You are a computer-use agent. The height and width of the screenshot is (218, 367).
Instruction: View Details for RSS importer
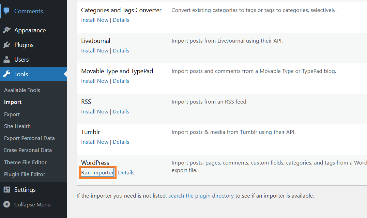click(x=121, y=112)
